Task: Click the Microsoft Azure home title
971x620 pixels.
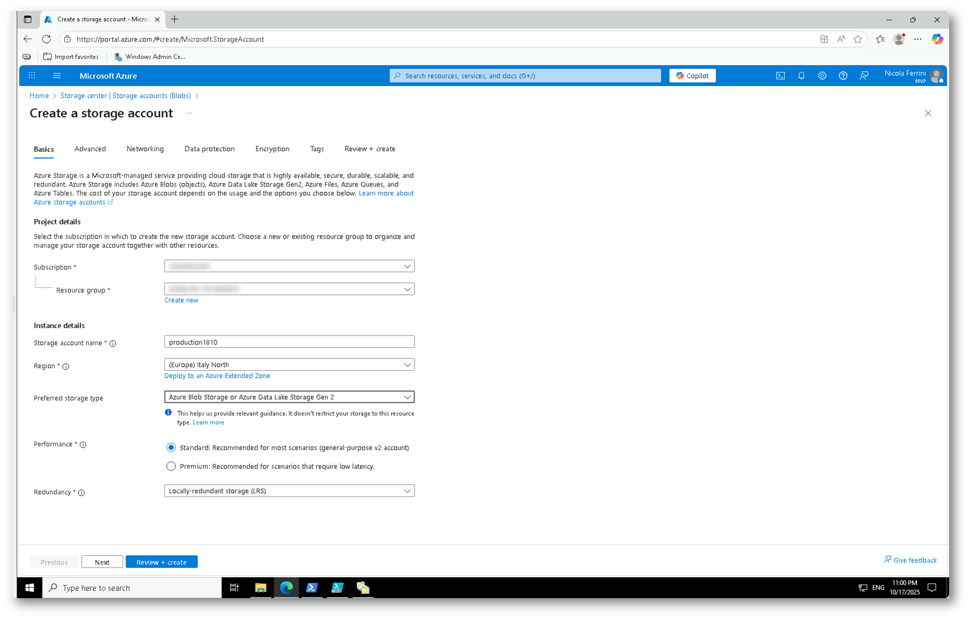Action: (x=108, y=76)
